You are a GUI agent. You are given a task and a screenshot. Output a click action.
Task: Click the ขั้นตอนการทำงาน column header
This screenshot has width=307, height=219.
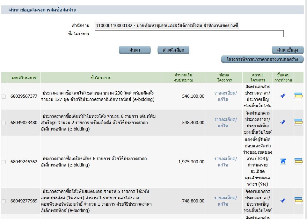pos(283,77)
